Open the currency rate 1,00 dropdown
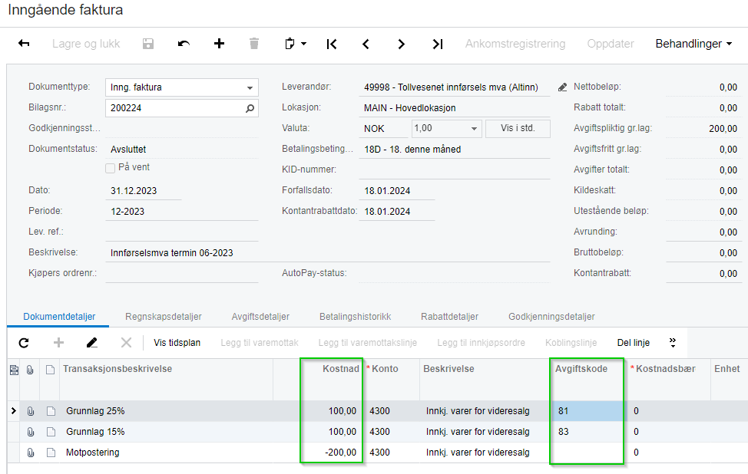 (474, 129)
